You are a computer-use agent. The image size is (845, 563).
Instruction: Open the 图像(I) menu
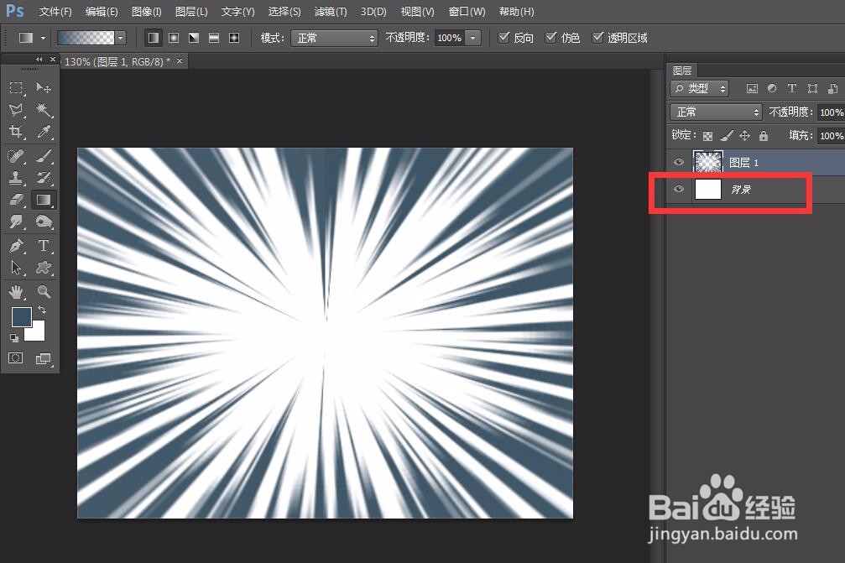147,11
